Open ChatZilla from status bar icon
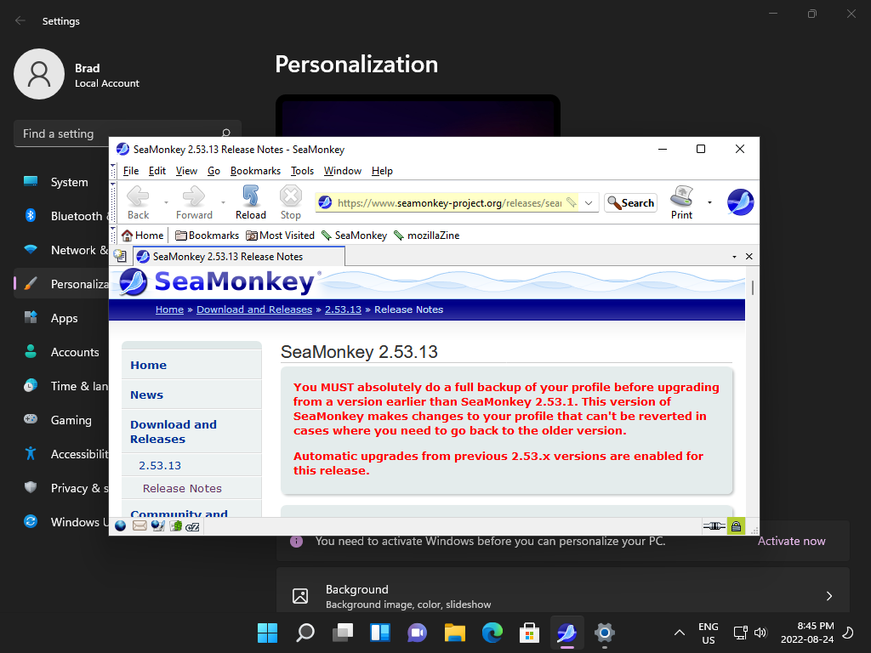Screen dimensions: 871x653 (192, 526)
